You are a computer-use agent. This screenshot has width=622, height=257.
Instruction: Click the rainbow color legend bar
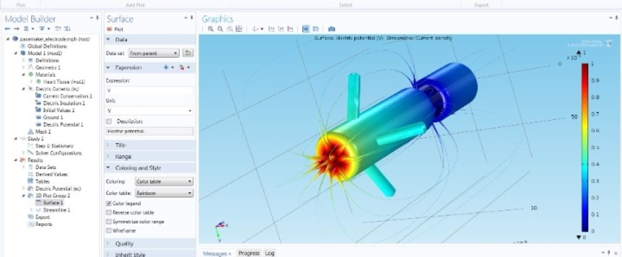585,147
